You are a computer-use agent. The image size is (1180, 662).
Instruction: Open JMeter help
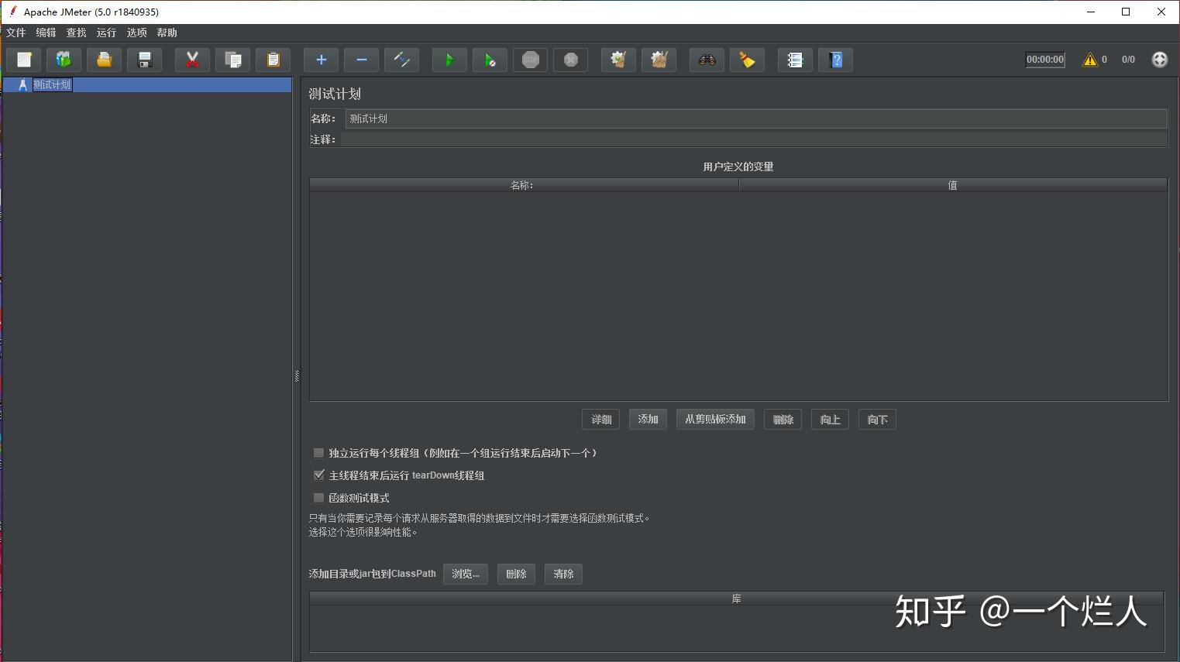[x=835, y=60]
